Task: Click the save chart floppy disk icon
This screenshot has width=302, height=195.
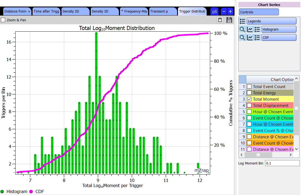Action: 229,20
